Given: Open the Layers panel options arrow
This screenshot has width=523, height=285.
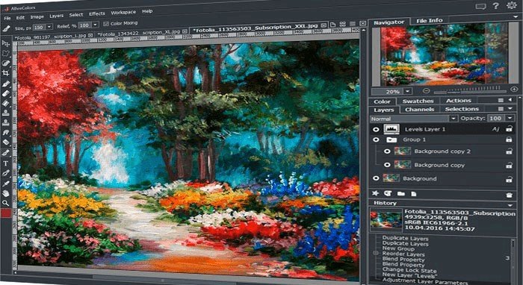Looking at the screenshot, I should tap(510, 108).
